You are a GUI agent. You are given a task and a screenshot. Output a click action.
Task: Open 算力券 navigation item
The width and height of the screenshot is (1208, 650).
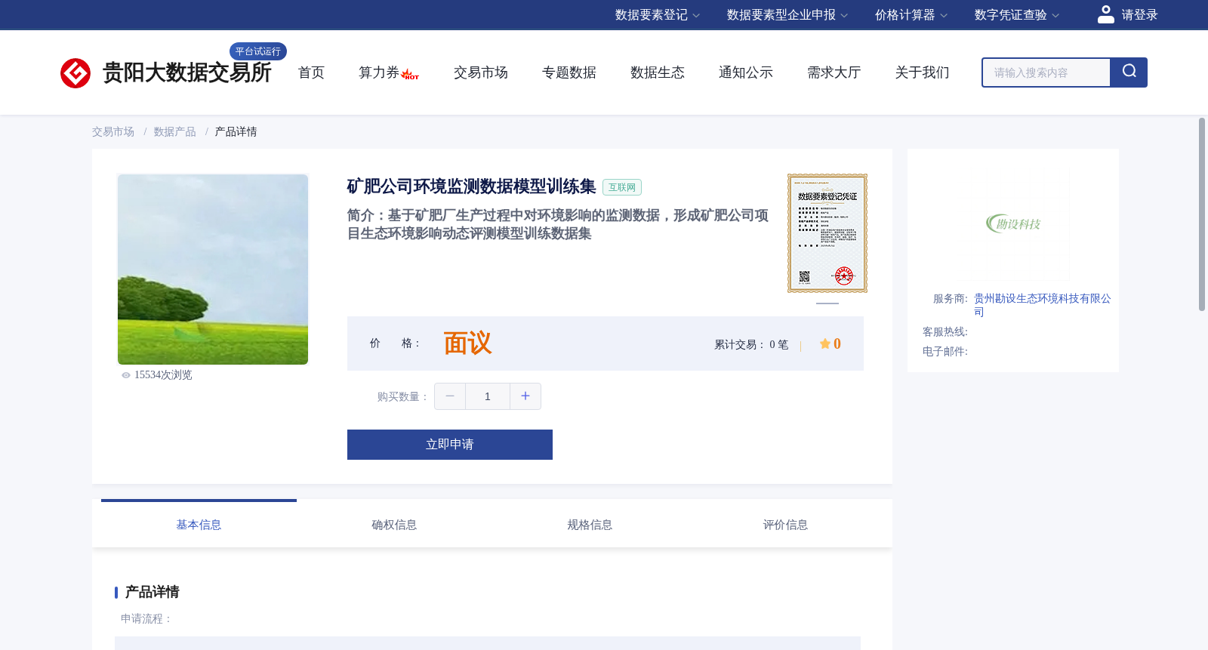click(379, 72)
